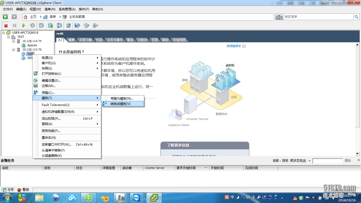
Task: Open the search type dropdown beside search box
Action: coord(279,17)
